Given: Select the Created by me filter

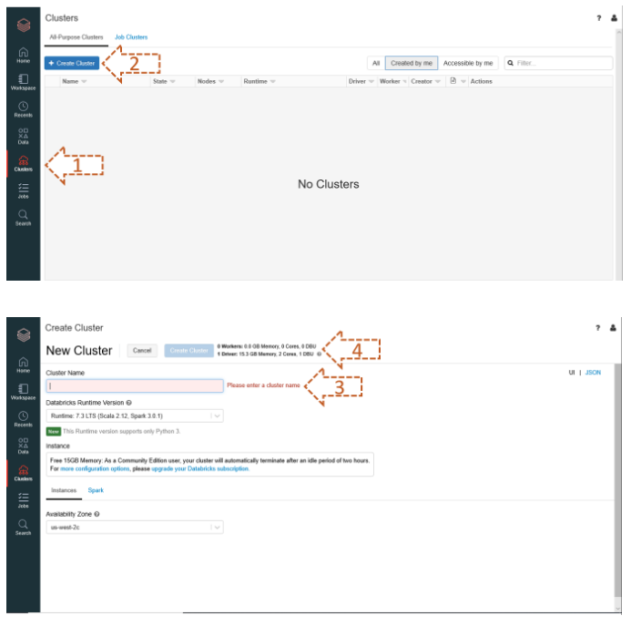Looking at the screenshot, I should pos(412,63).
